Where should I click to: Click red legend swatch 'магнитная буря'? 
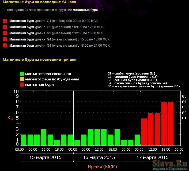22,84
